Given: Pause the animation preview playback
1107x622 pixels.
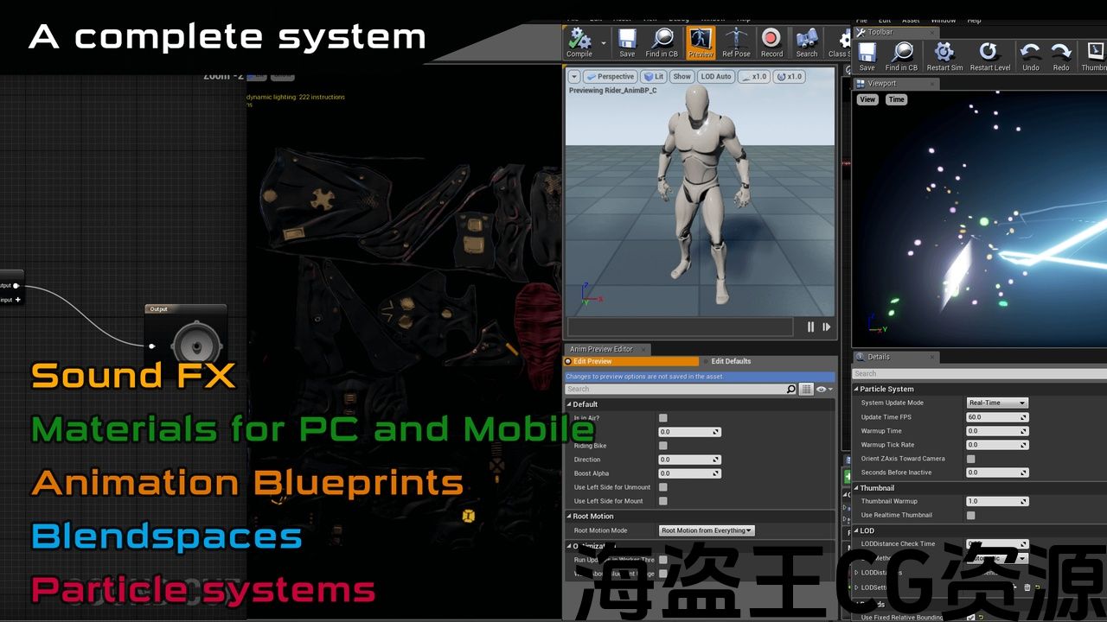Looking at the screenshot, I should point(810,327).
